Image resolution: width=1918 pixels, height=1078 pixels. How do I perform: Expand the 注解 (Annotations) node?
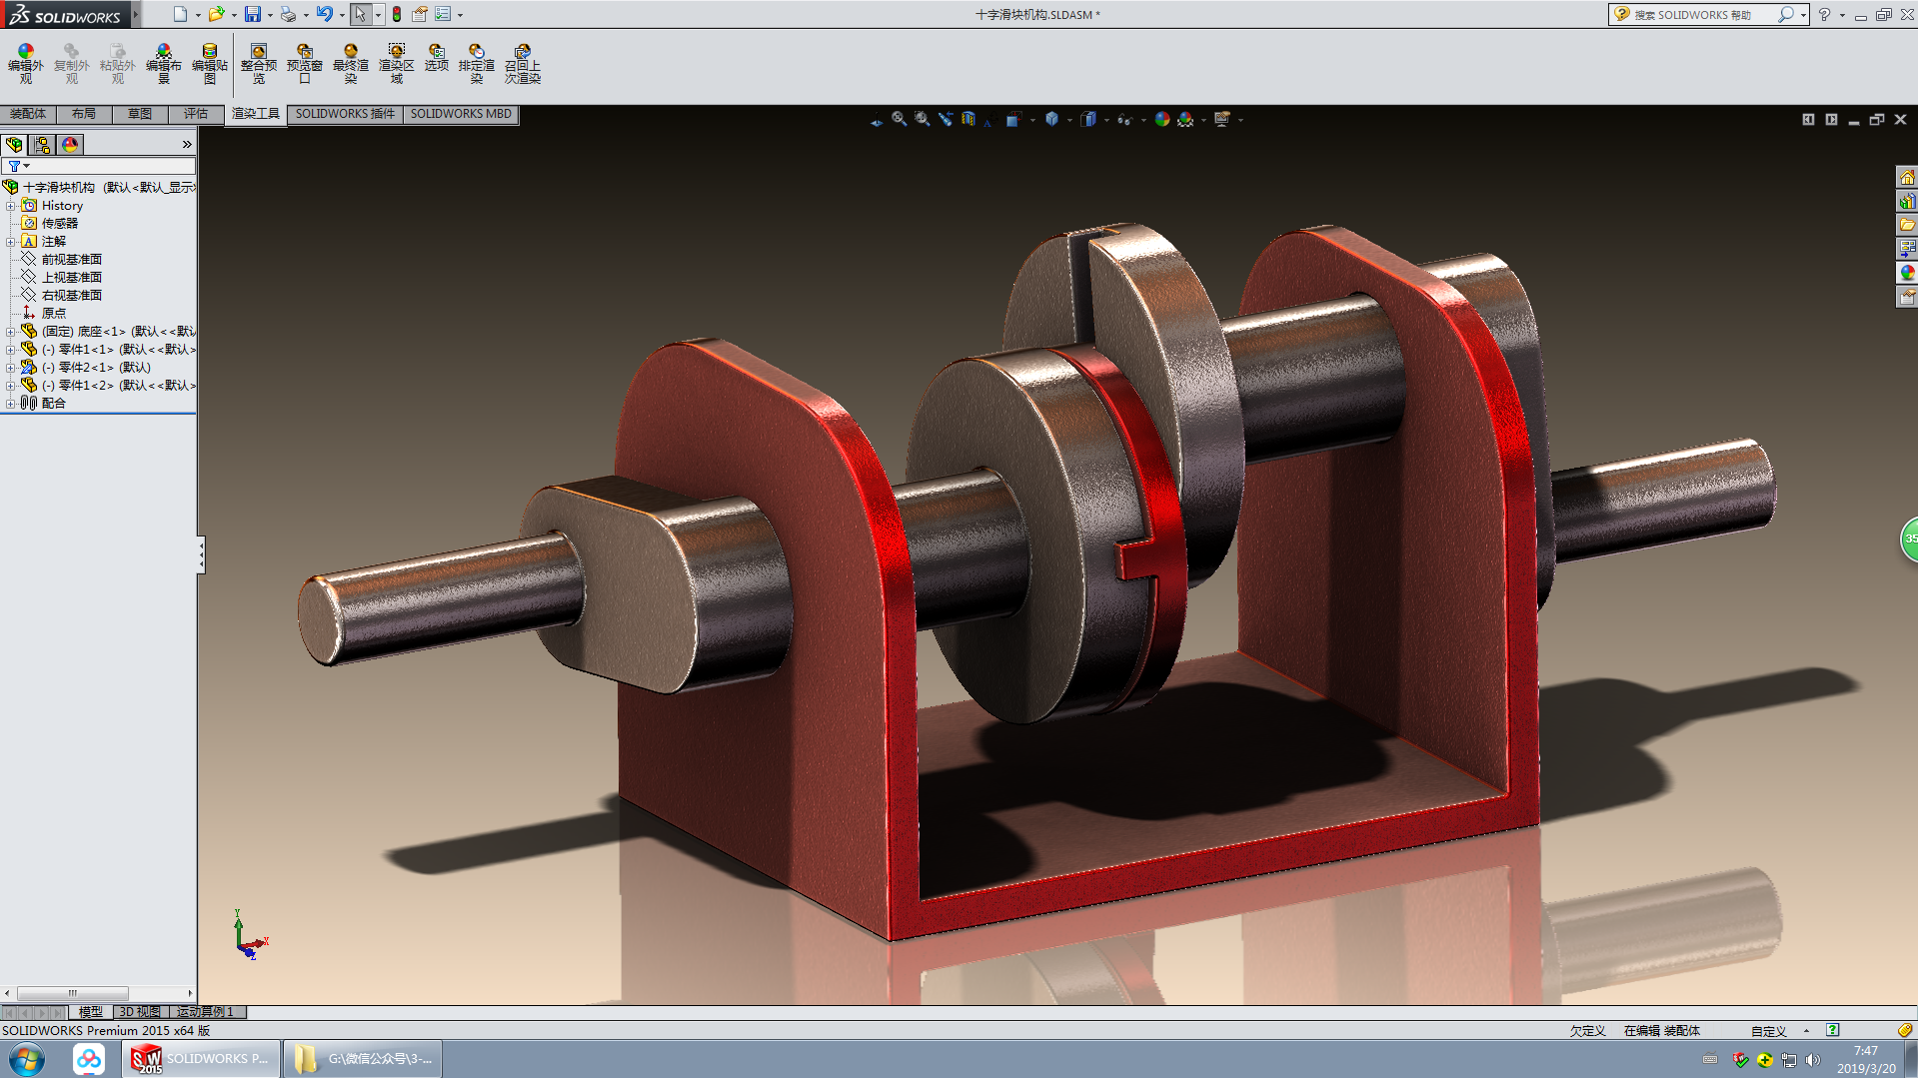[11, 242]
